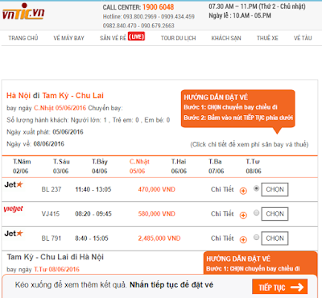Click the Jetstar logo on BL 237 row

[x=14, y=184]
